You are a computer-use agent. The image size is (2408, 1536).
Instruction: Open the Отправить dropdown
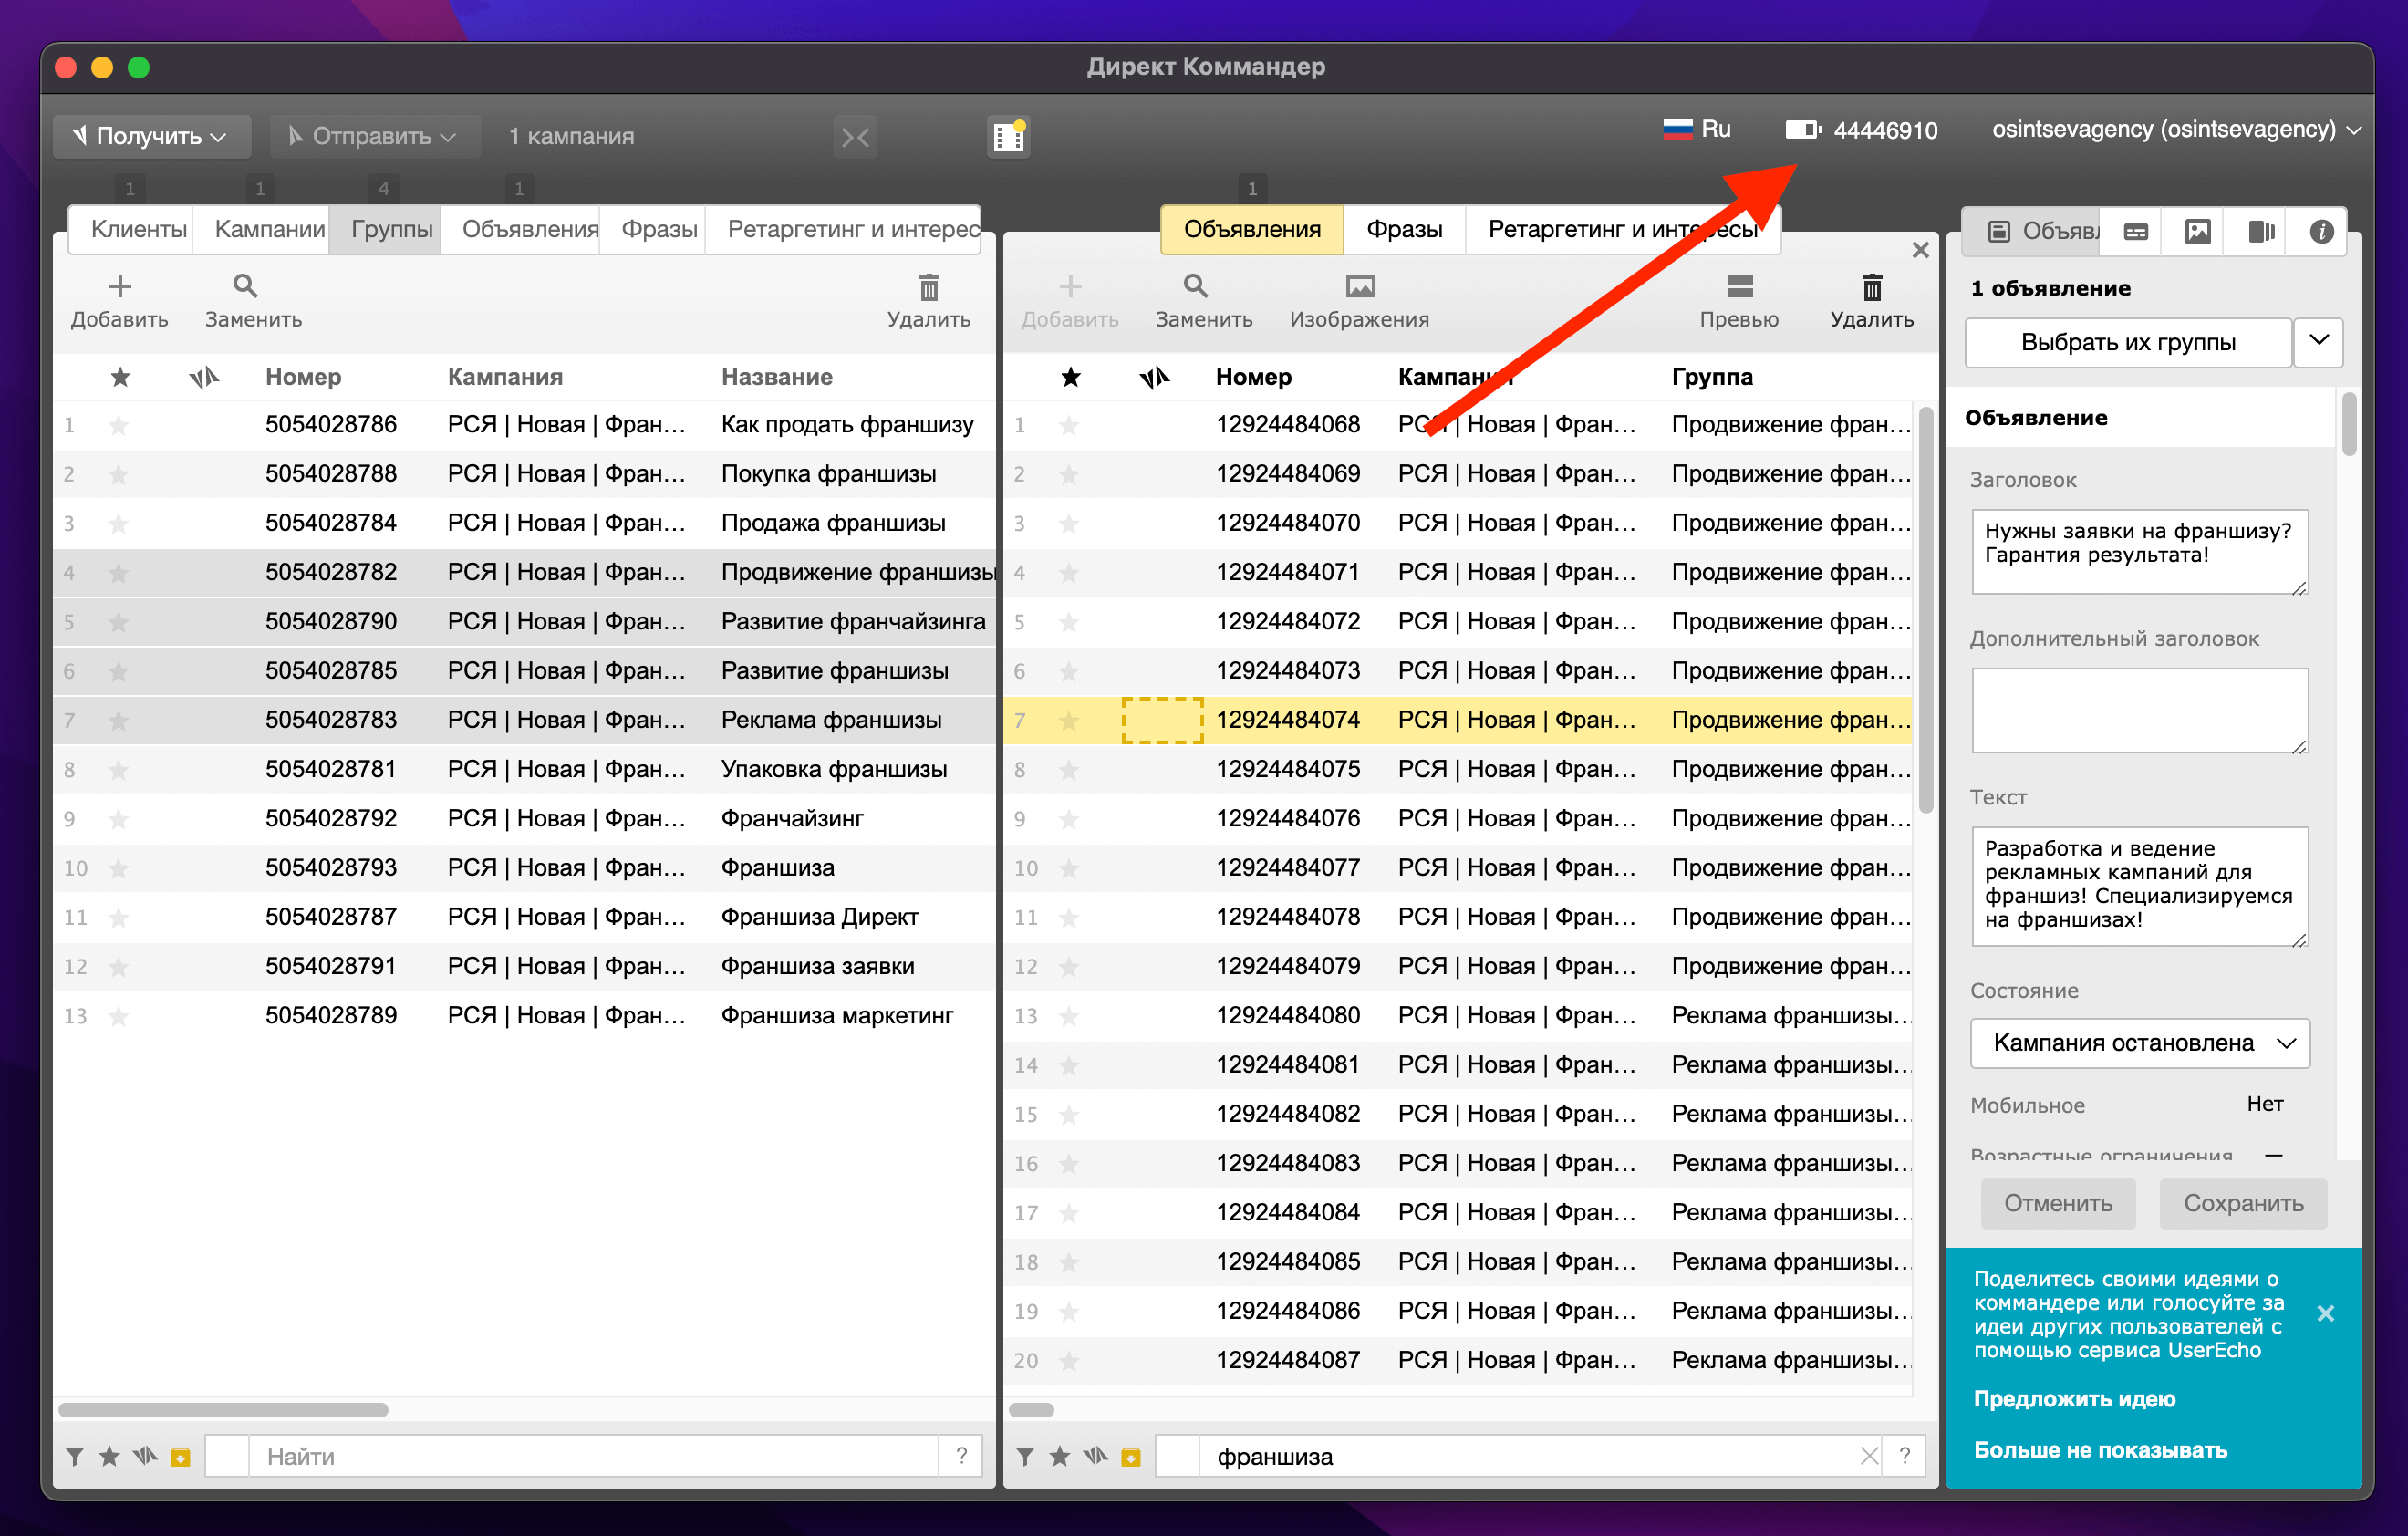click(x=374, y=136)
